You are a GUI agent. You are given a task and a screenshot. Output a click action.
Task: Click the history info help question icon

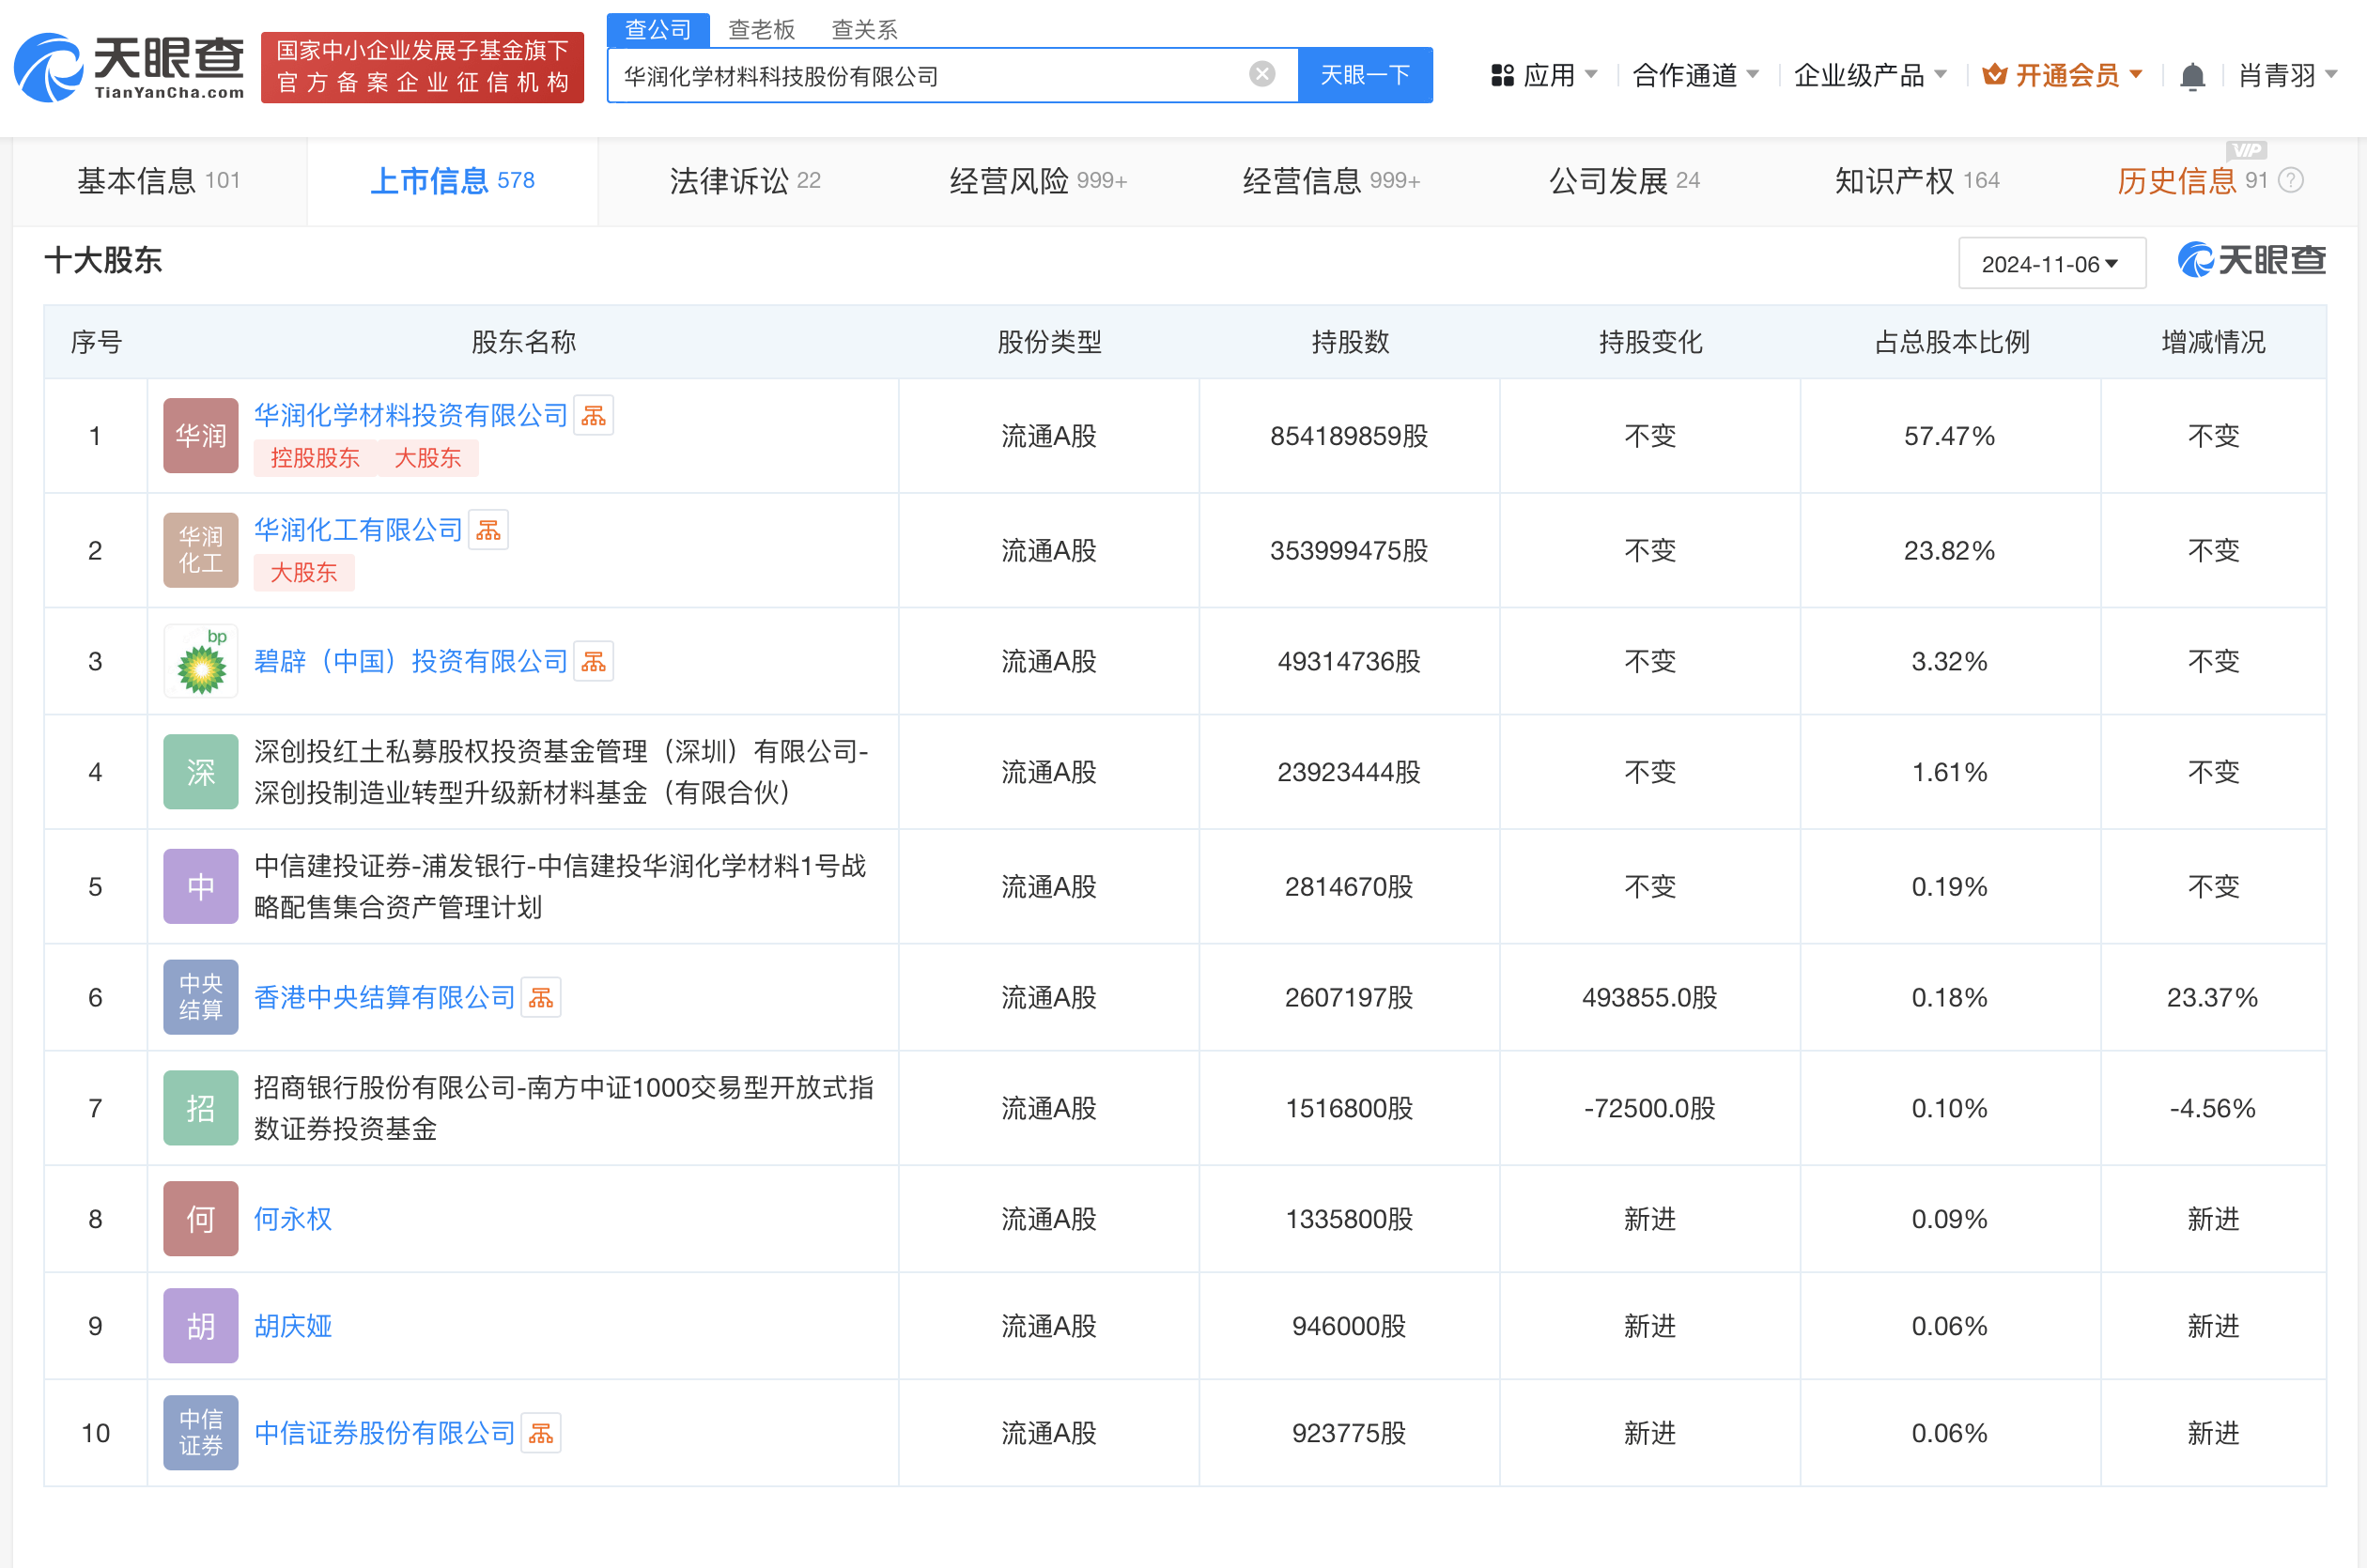click(2290, 180)
